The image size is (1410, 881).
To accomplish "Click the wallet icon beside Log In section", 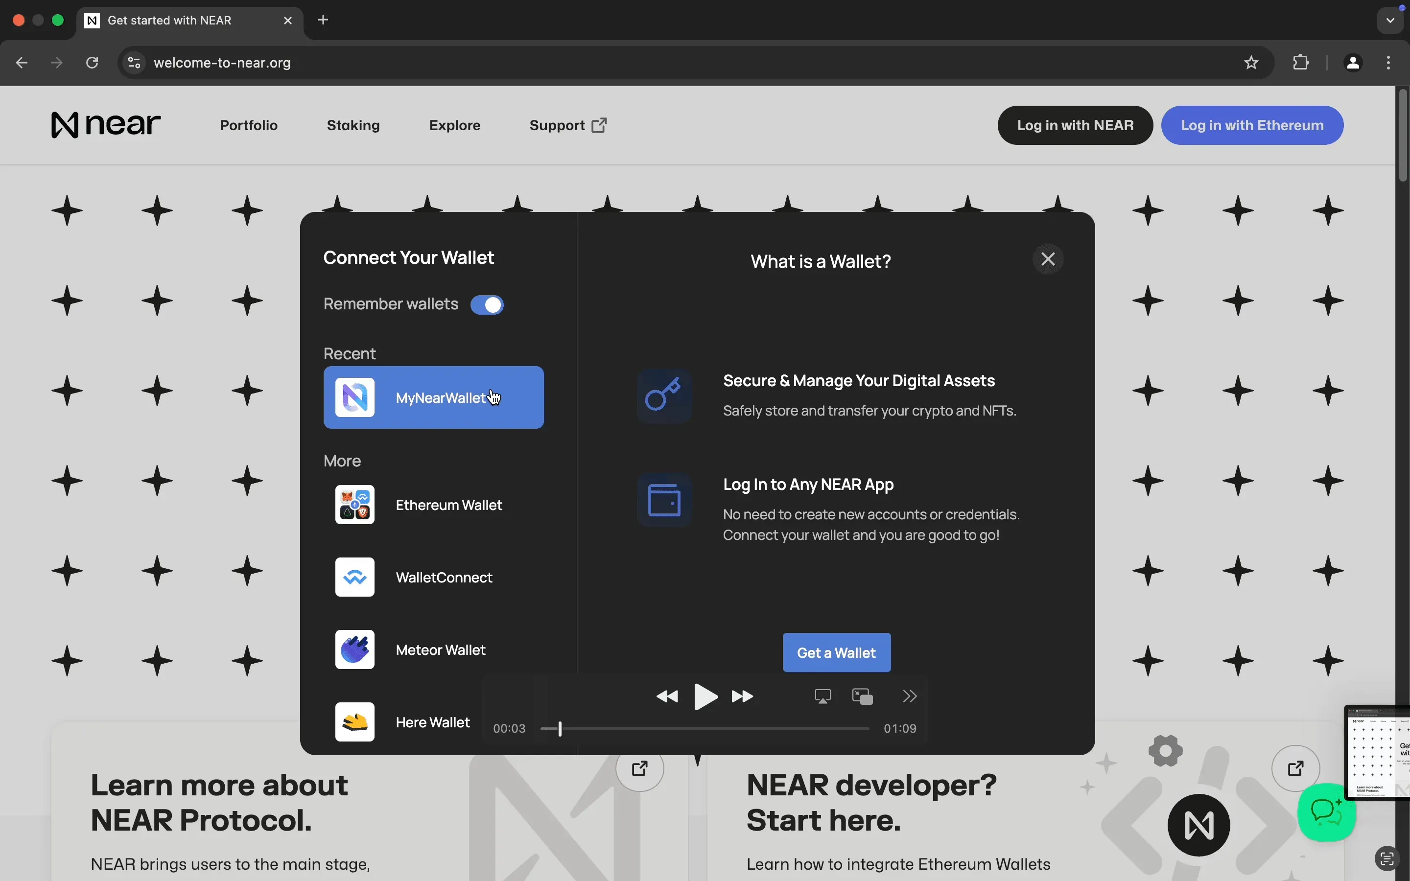I will [664, 500].
